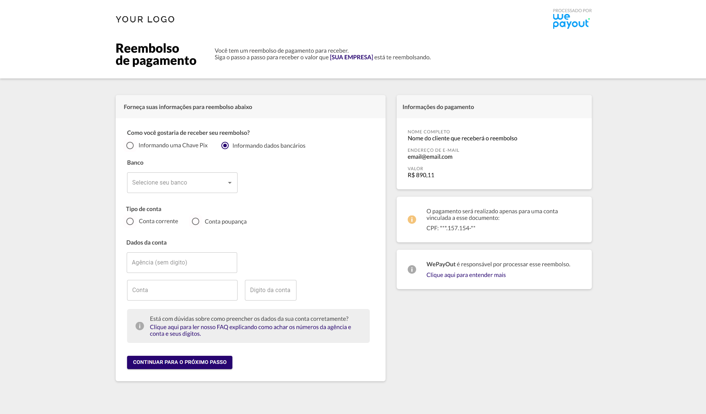The width and height of the screenshot is (706, 414).
Task: Focus the Digito da conta field
Action: (x=271, y=290)
